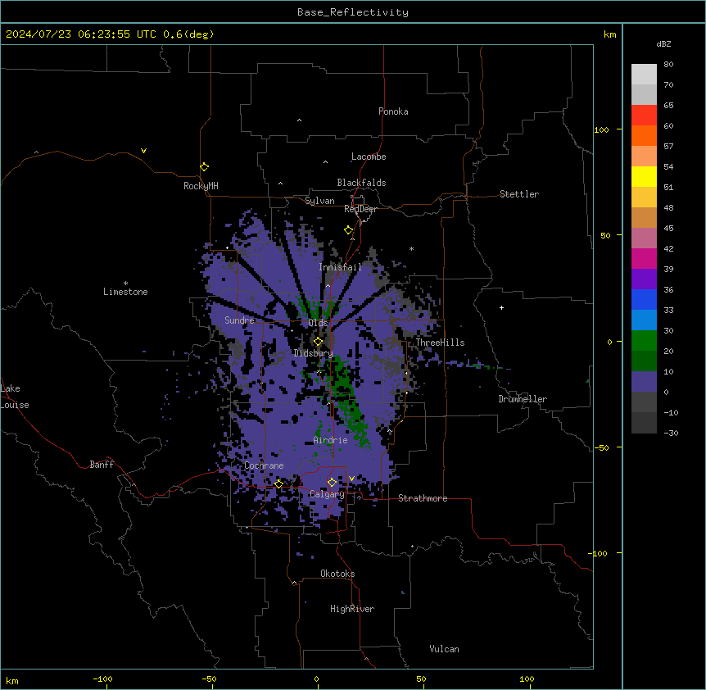Click the yellow diamond marker above RockyMH
Viewport: 706px width, 690px height.
tap(205, 167)
